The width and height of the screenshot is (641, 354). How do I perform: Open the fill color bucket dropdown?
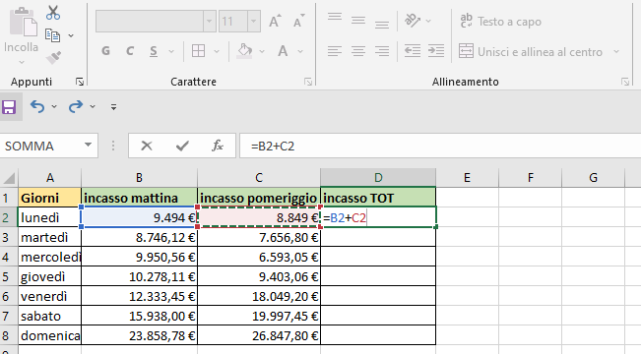(262, 51)
